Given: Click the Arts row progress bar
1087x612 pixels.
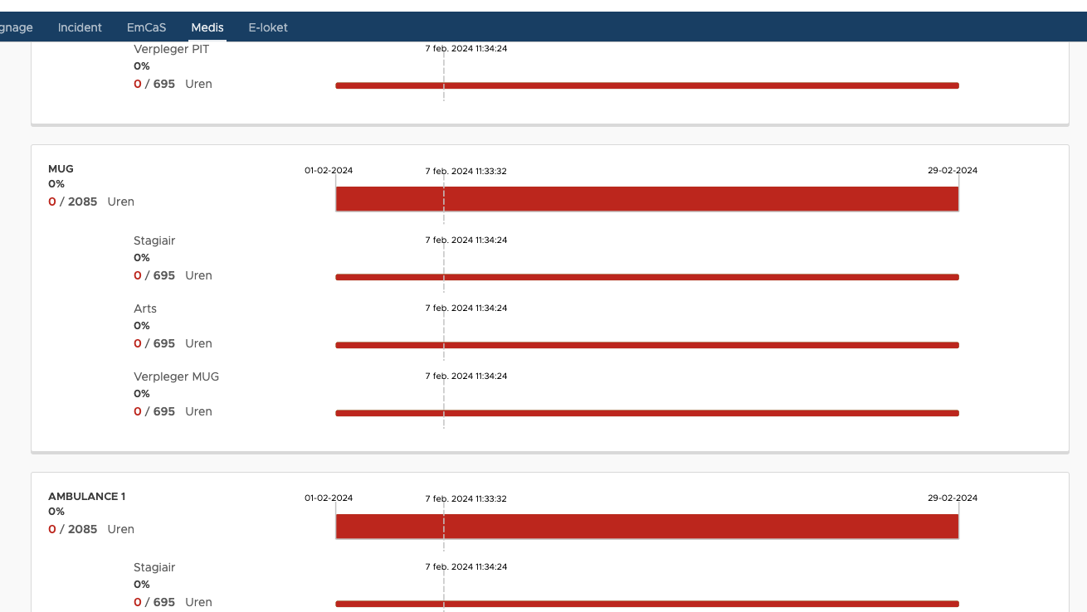Looking at the screenshot, I should (646, 345).
